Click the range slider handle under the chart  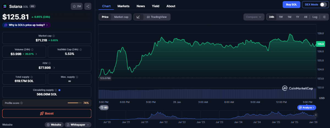[316, 115]
